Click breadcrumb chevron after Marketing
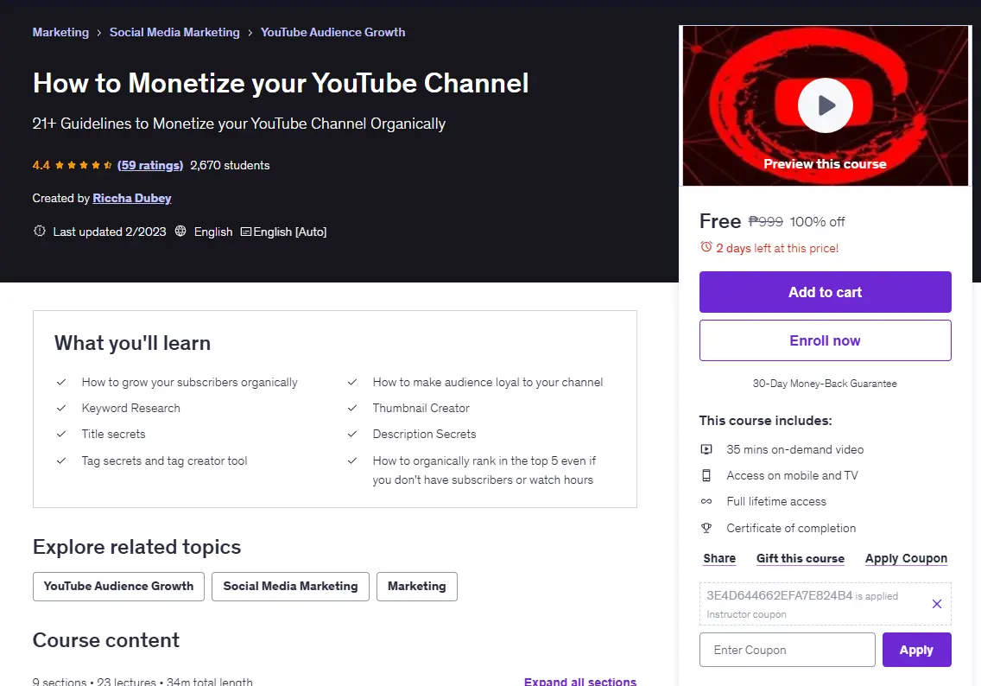981x686 pixels. [x=98, y=33]
